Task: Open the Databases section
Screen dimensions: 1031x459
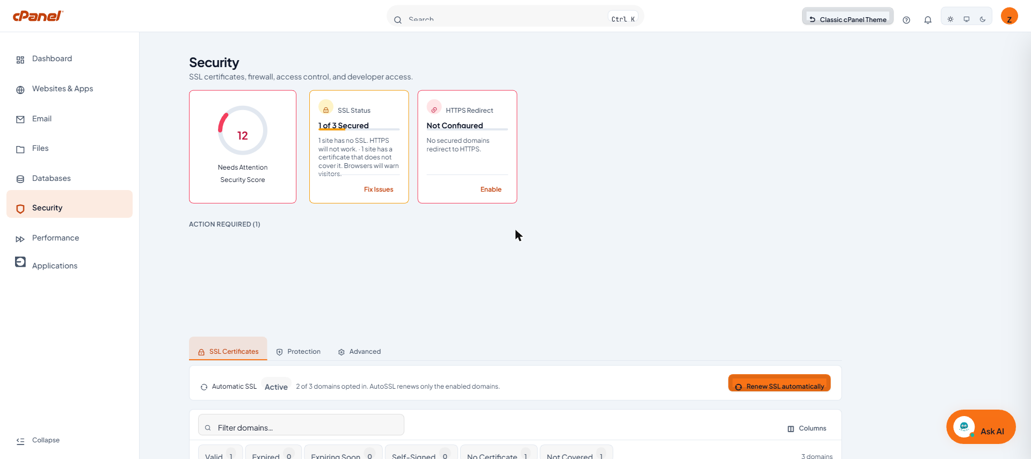Action: (69, 179)
